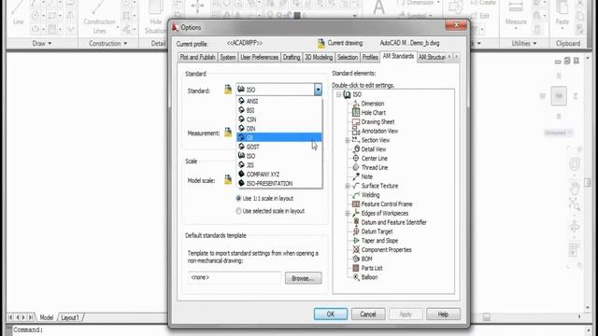The image size is (598, 336).
Task: Click the Cancel button
Action: pyautogui.click(x=368, y=314)
